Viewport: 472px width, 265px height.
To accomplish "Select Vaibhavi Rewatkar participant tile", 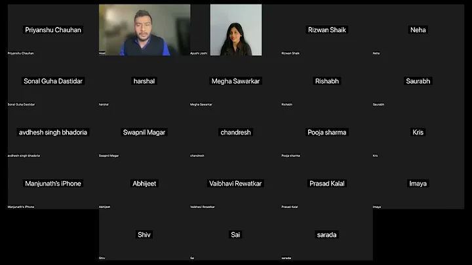I will tap(236, 184).
